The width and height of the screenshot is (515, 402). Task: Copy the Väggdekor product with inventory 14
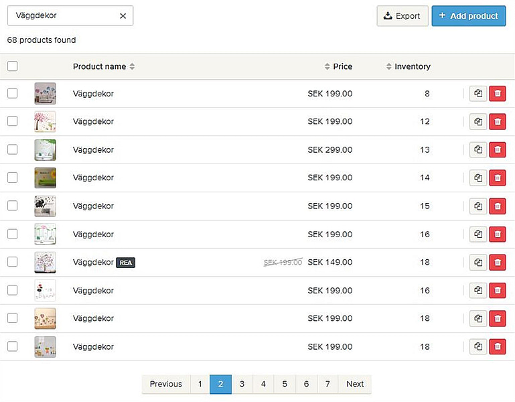478,178
